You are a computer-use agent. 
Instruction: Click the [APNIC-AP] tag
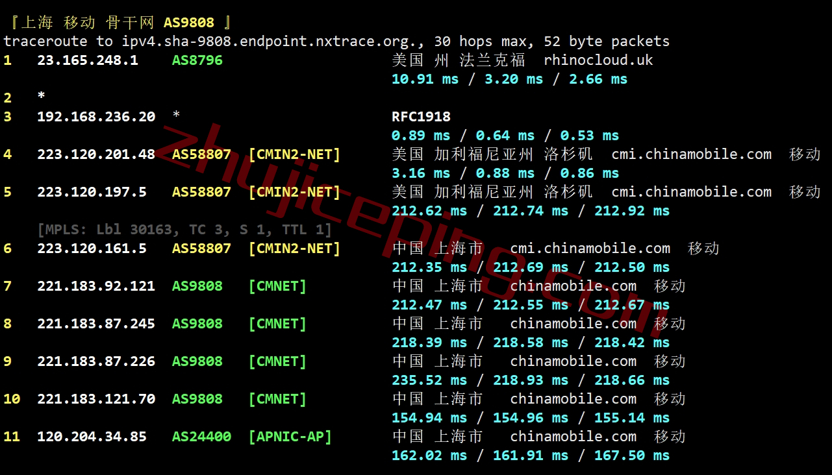(x=290, y=437)
